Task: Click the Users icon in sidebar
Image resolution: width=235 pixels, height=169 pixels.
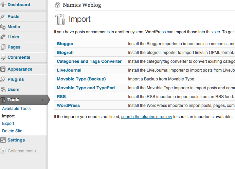Action: tap(3, 90)
